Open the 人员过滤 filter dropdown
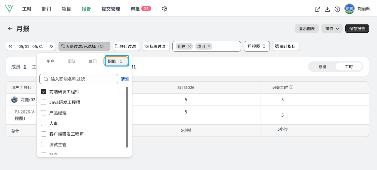 click(x=84, y=46)
